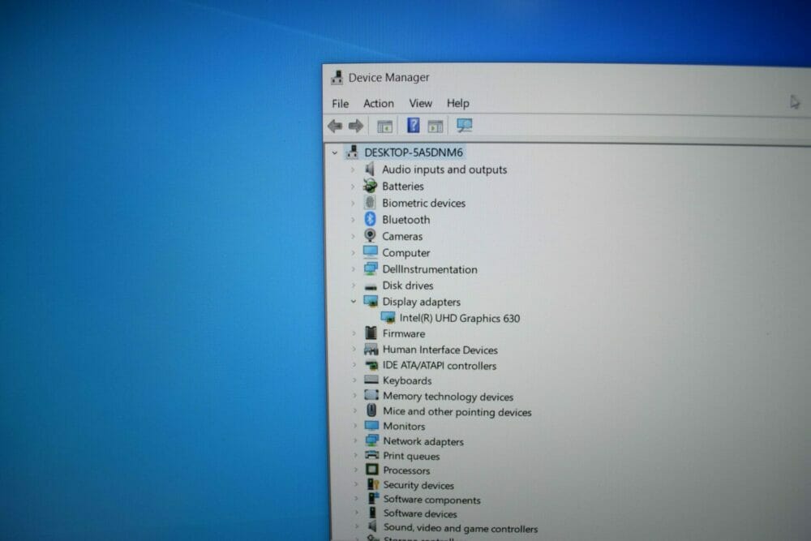
Task: Select the Software components label
Action: click(x=432, y=500)
